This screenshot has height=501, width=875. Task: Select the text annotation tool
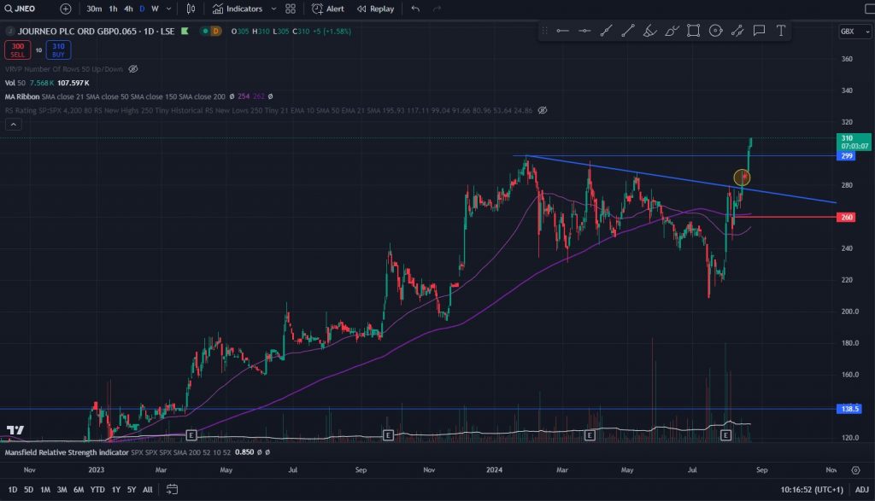click(780, 31)
